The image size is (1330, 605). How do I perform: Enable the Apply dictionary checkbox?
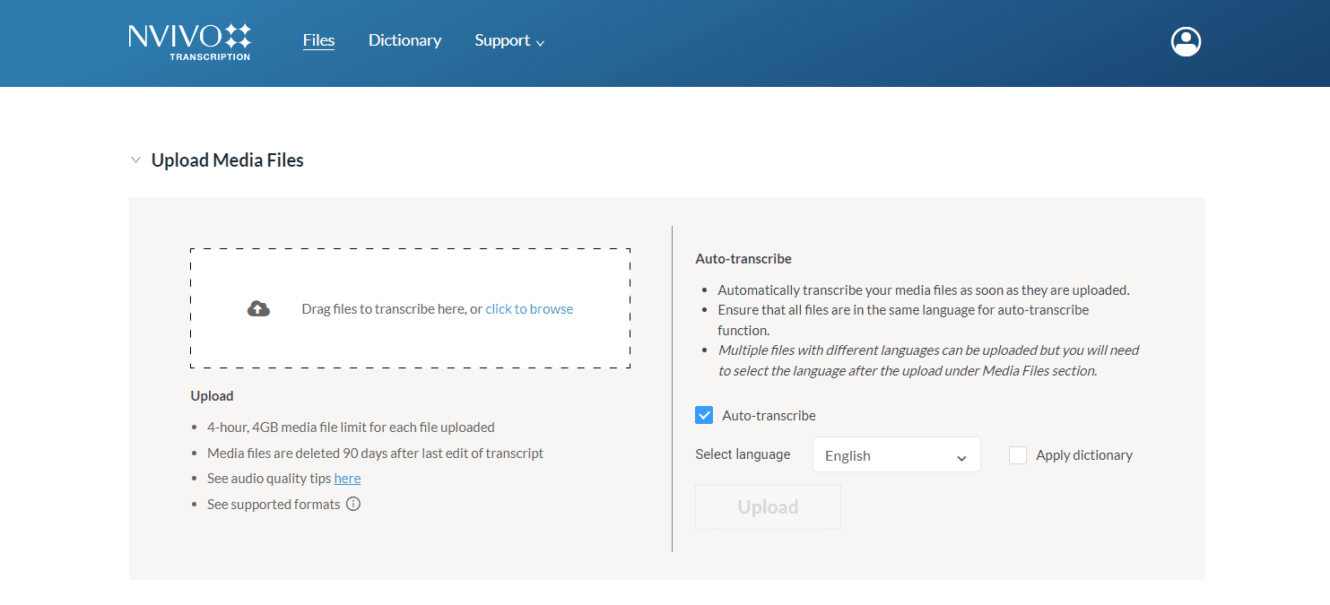pos(1018,455)
